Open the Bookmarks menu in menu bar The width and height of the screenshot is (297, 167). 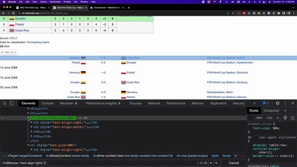(55, 2)
